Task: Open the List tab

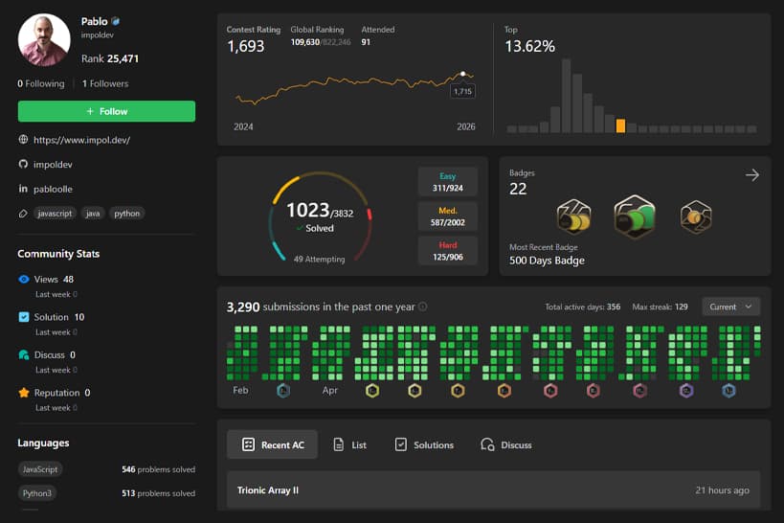Action: [x=349, y=444]
